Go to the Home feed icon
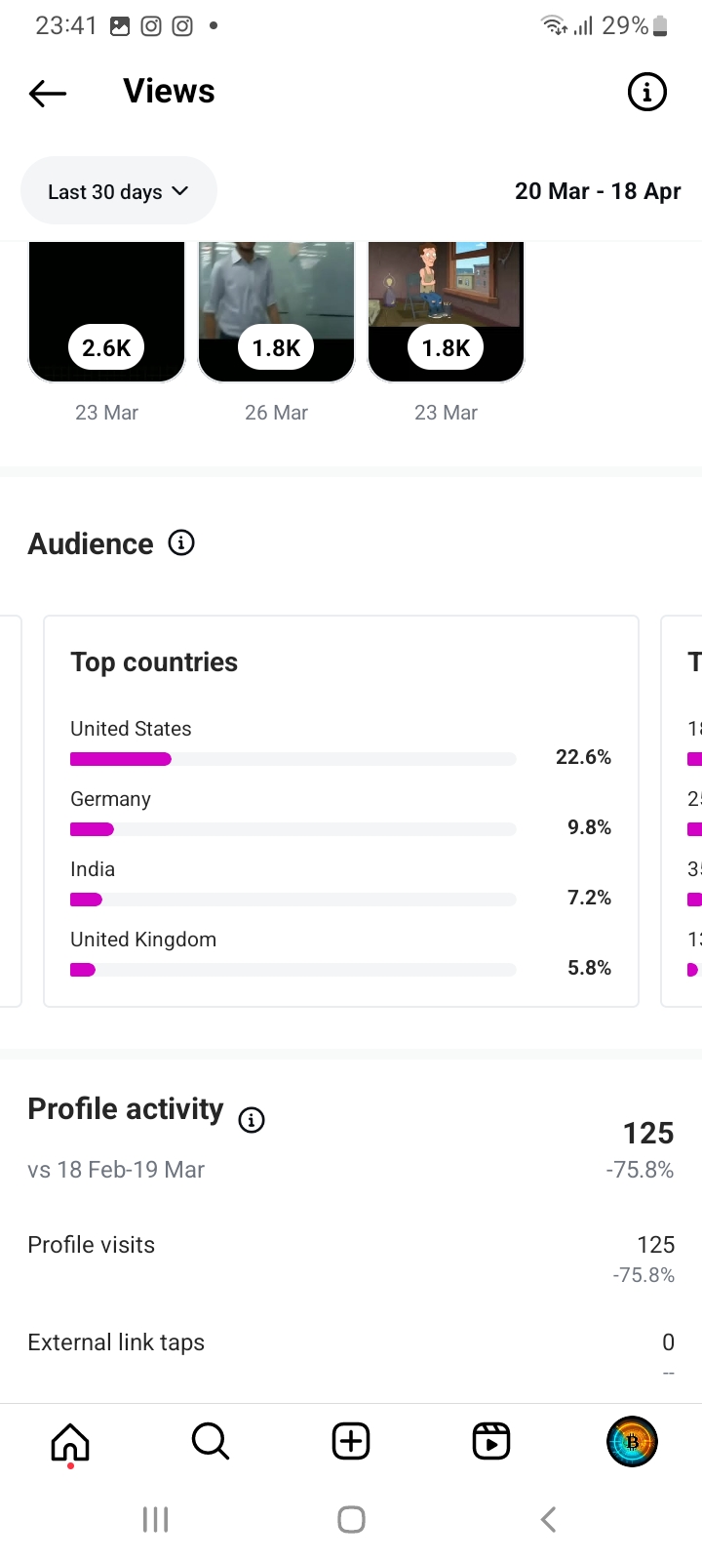 point(70,1441)
